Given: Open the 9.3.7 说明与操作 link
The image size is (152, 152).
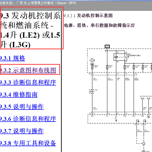Looking at the screenshot, I should pyautogui.click(x=22, y=131).
